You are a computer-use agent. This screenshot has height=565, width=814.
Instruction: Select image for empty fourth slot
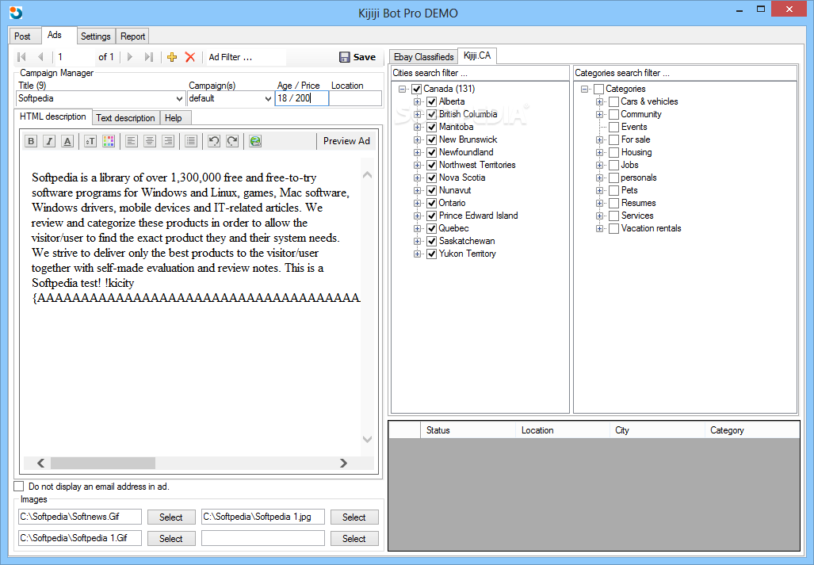click(x=354, y=539)
